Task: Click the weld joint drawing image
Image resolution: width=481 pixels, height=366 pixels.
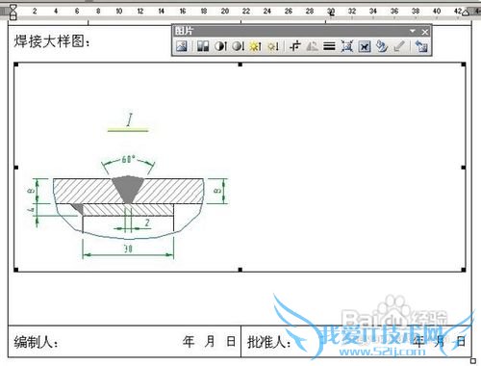Action: 240,168
